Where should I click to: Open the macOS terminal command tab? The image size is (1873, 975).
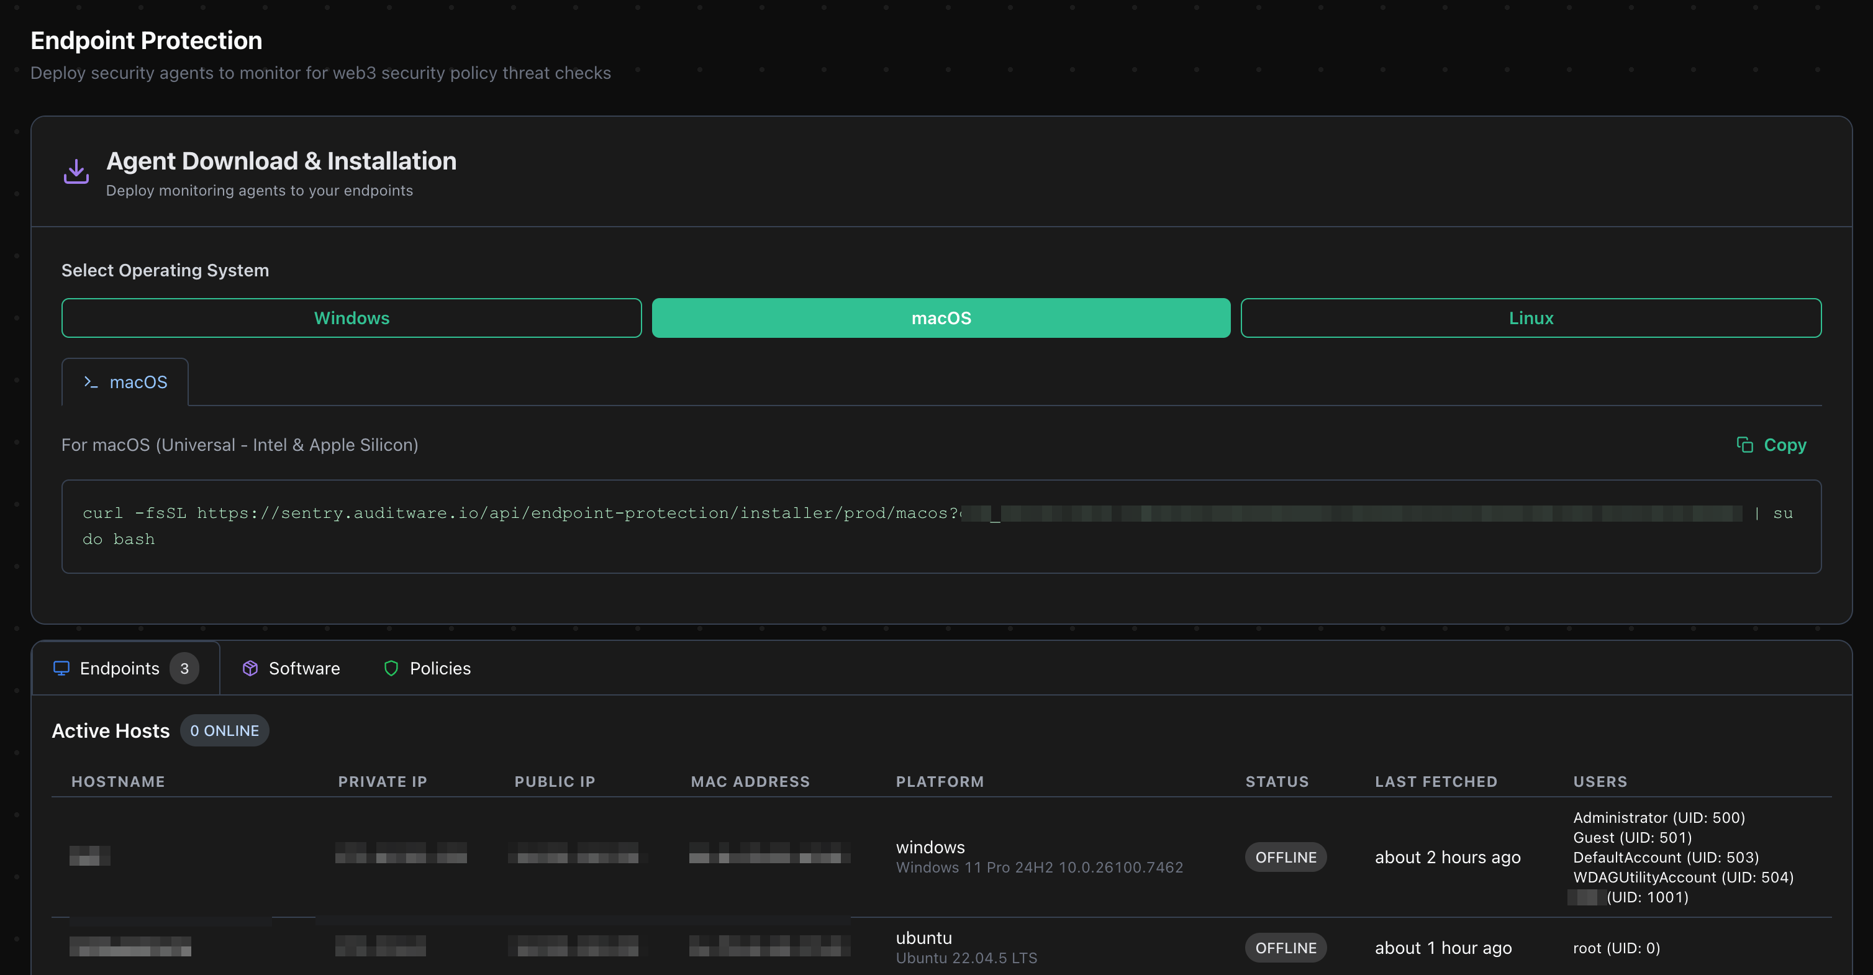[x=125, y=382]
